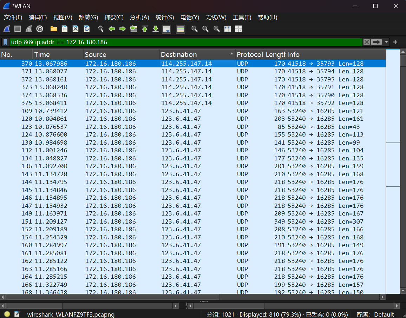This screenshot has height=318, width=406.
Task: Click the wireshark_WLANFZ9TF3.pcapng status text
Action: 71,314
